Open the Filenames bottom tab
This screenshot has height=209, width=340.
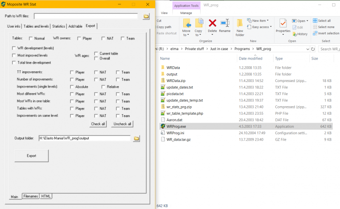click(x=30, y=196)
